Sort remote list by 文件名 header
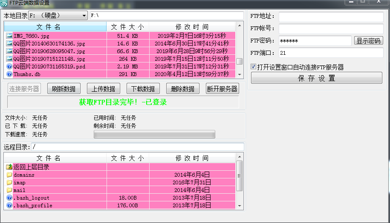Screen dimensions: 390x223 click(55, 158)
